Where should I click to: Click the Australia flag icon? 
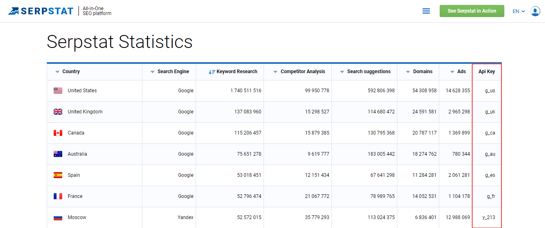pyautogui.click(x=58, y=154)
